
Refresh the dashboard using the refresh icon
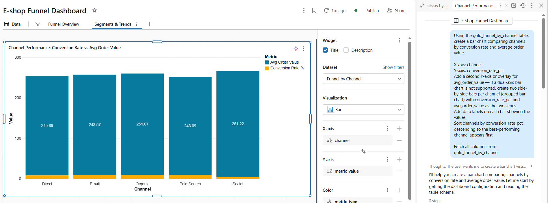326,10
